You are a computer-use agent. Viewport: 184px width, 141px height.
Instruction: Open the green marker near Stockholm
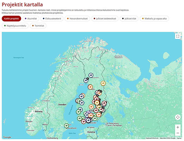pos(66,126)
